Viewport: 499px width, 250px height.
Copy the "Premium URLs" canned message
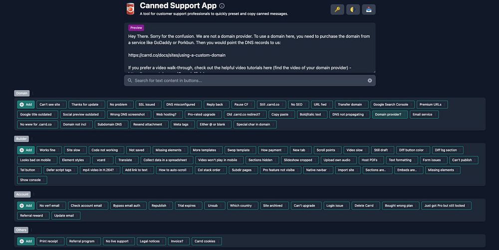[x=432, y=104]
